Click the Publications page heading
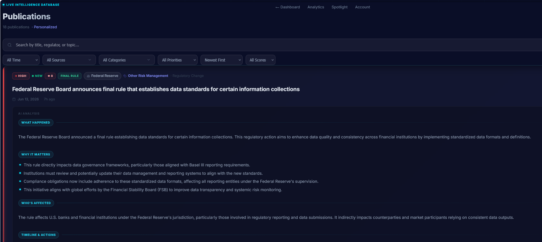Screen dimensions: 542x242 [x=27, y=16]
